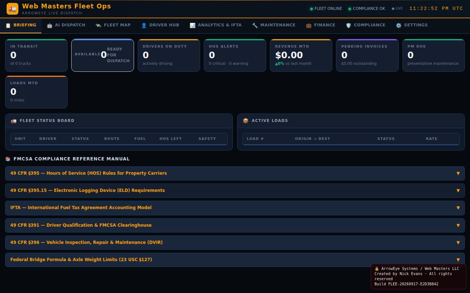Click the HOS Alerts summary card
470x293 pixels.
click(x=235, y=55)
